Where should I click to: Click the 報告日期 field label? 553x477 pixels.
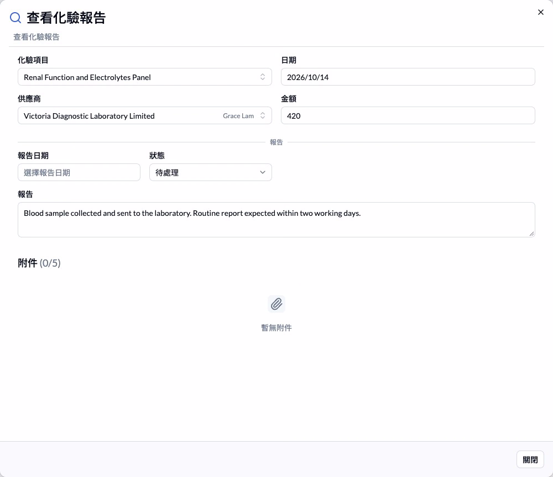33,156
